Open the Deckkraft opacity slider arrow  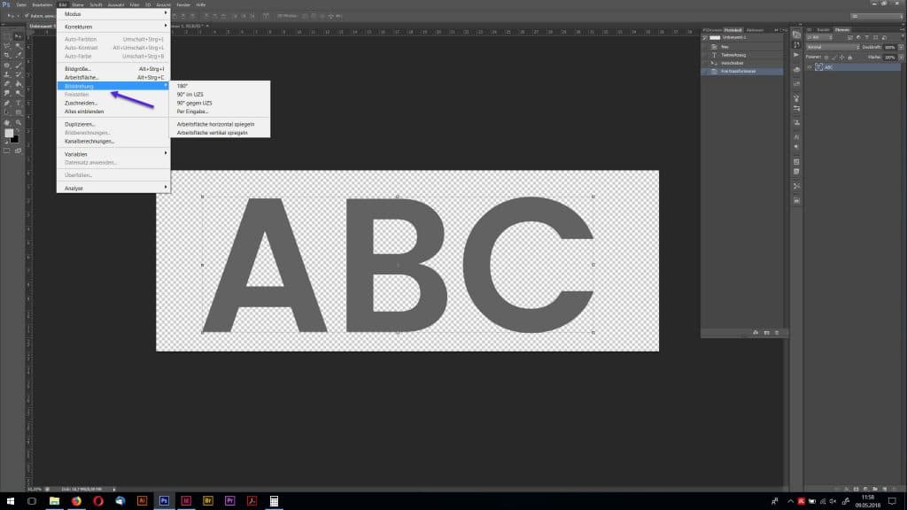click(901, 47)
